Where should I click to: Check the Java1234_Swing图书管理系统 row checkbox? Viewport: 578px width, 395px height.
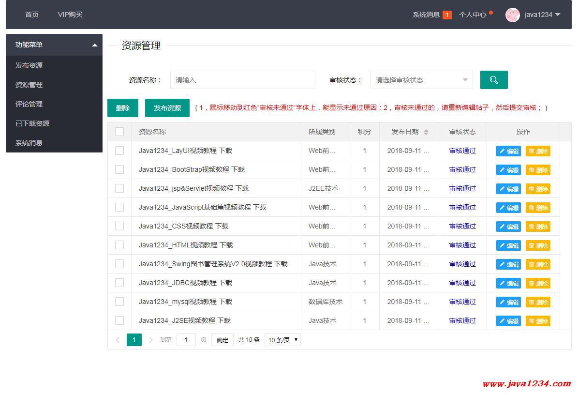tap(119, 264)
